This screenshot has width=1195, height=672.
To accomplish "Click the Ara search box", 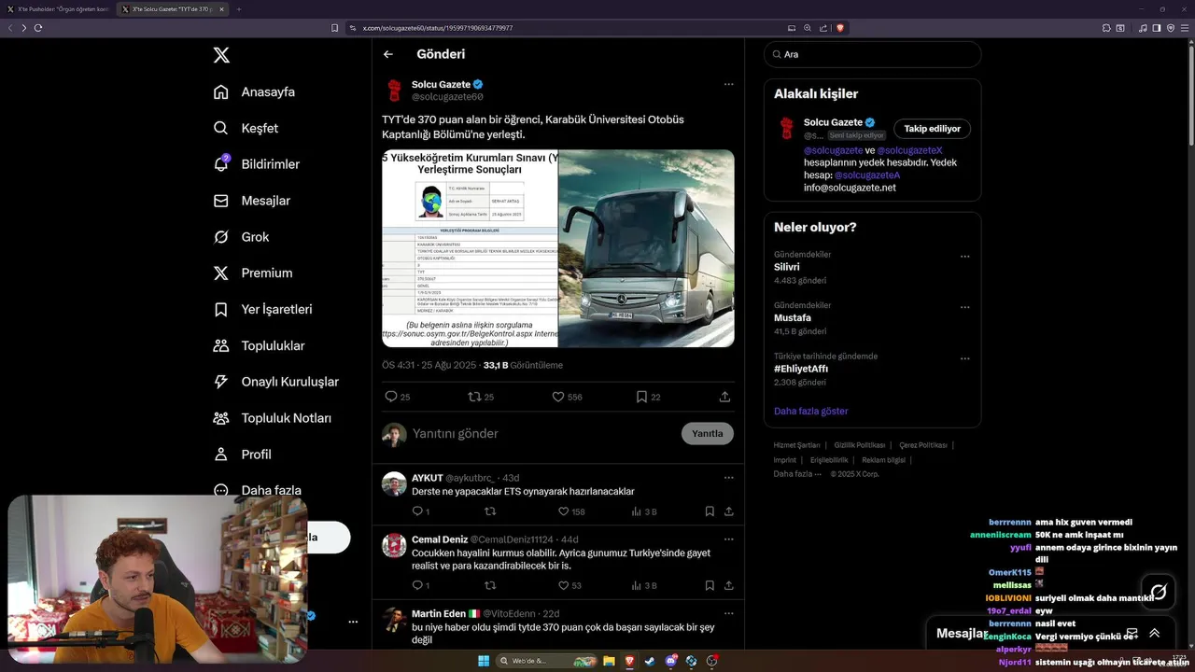I will point(872,54).
